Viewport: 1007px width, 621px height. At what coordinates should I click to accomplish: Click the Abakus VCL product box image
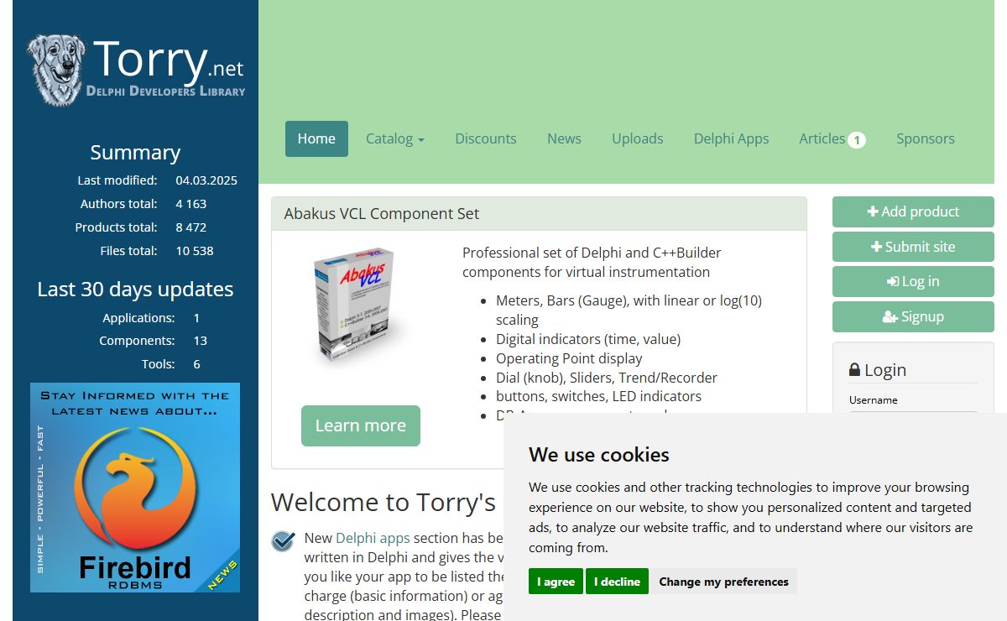pos(359,306)
